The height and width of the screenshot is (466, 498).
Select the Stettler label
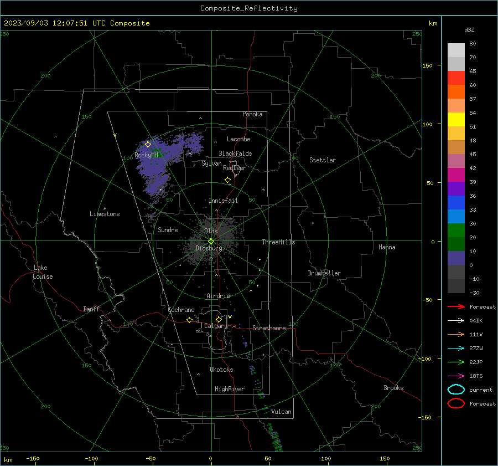[323, 160]
